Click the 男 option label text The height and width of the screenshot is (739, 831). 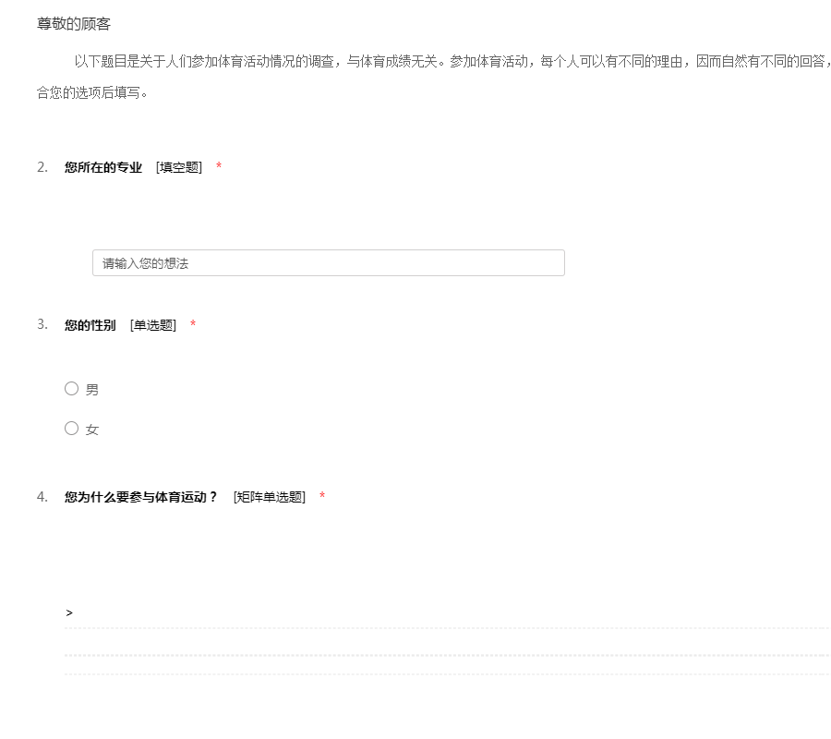pyautogui.click(x=92, y=390)
